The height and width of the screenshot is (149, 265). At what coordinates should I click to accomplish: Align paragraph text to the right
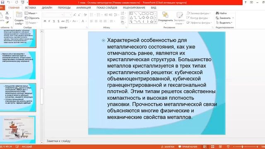coord(101,21)
